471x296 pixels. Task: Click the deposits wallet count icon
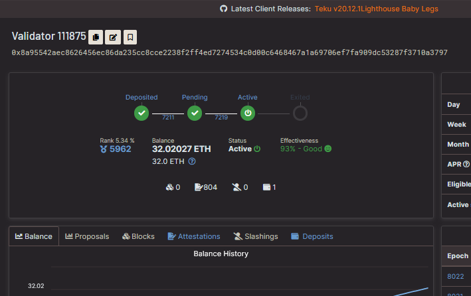pos(267,187)
